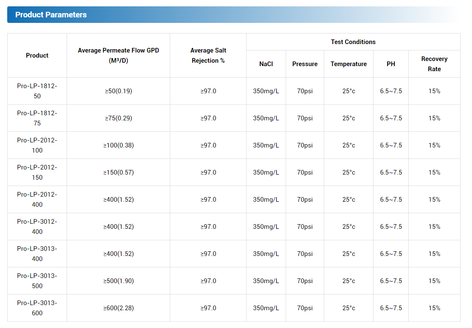Click 15% in the Pro-LP-3013-400 row
This screenshot has height=328, width=472.
coord(434,253)
